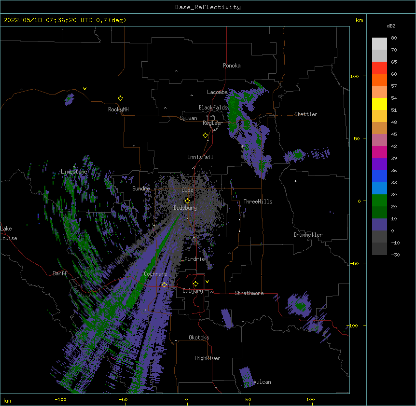Select the dark orange 60-57 dBZ legend band
The width and height of the screenshot is (416, 406).
379,80
